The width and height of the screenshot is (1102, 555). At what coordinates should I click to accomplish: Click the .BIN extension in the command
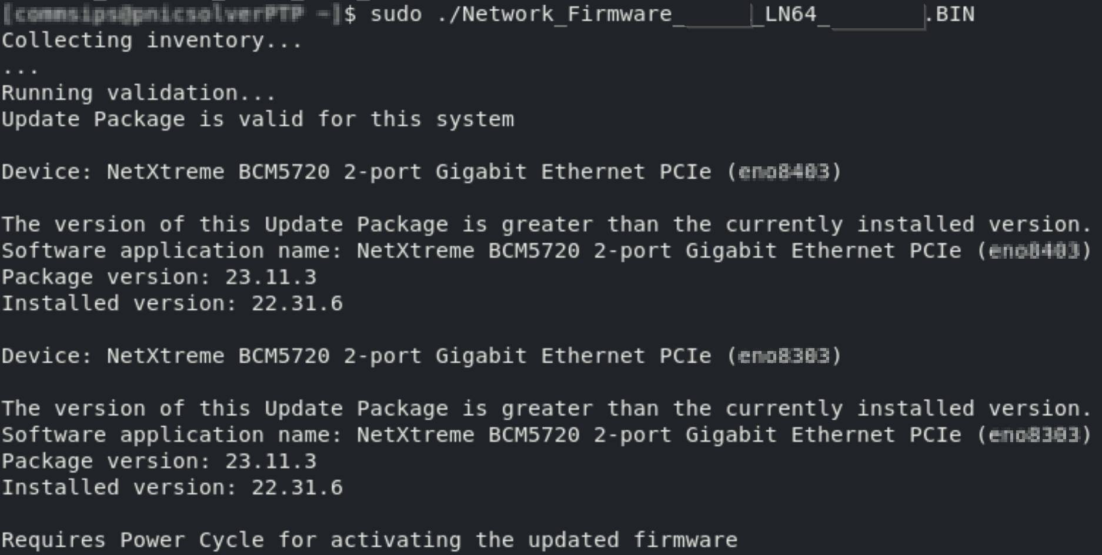(x=950, y=14)
